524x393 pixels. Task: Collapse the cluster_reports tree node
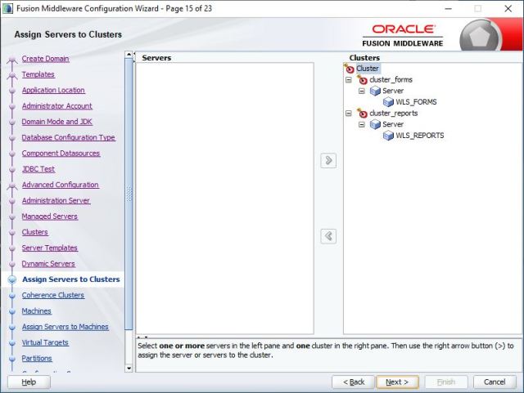(x=349, y=114)
